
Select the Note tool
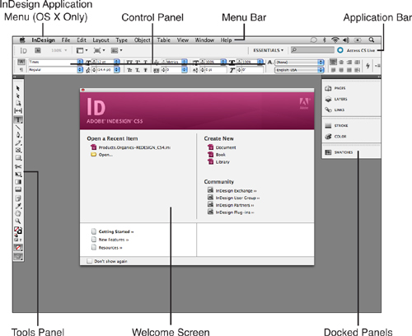tap(18, 198)
